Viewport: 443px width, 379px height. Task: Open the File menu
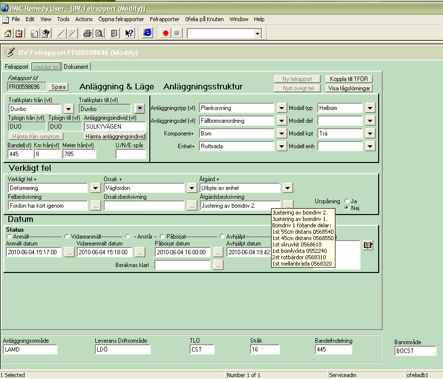(x=16, y=19)
